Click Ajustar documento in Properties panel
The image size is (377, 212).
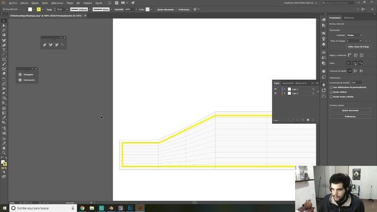tap(350, 111)
